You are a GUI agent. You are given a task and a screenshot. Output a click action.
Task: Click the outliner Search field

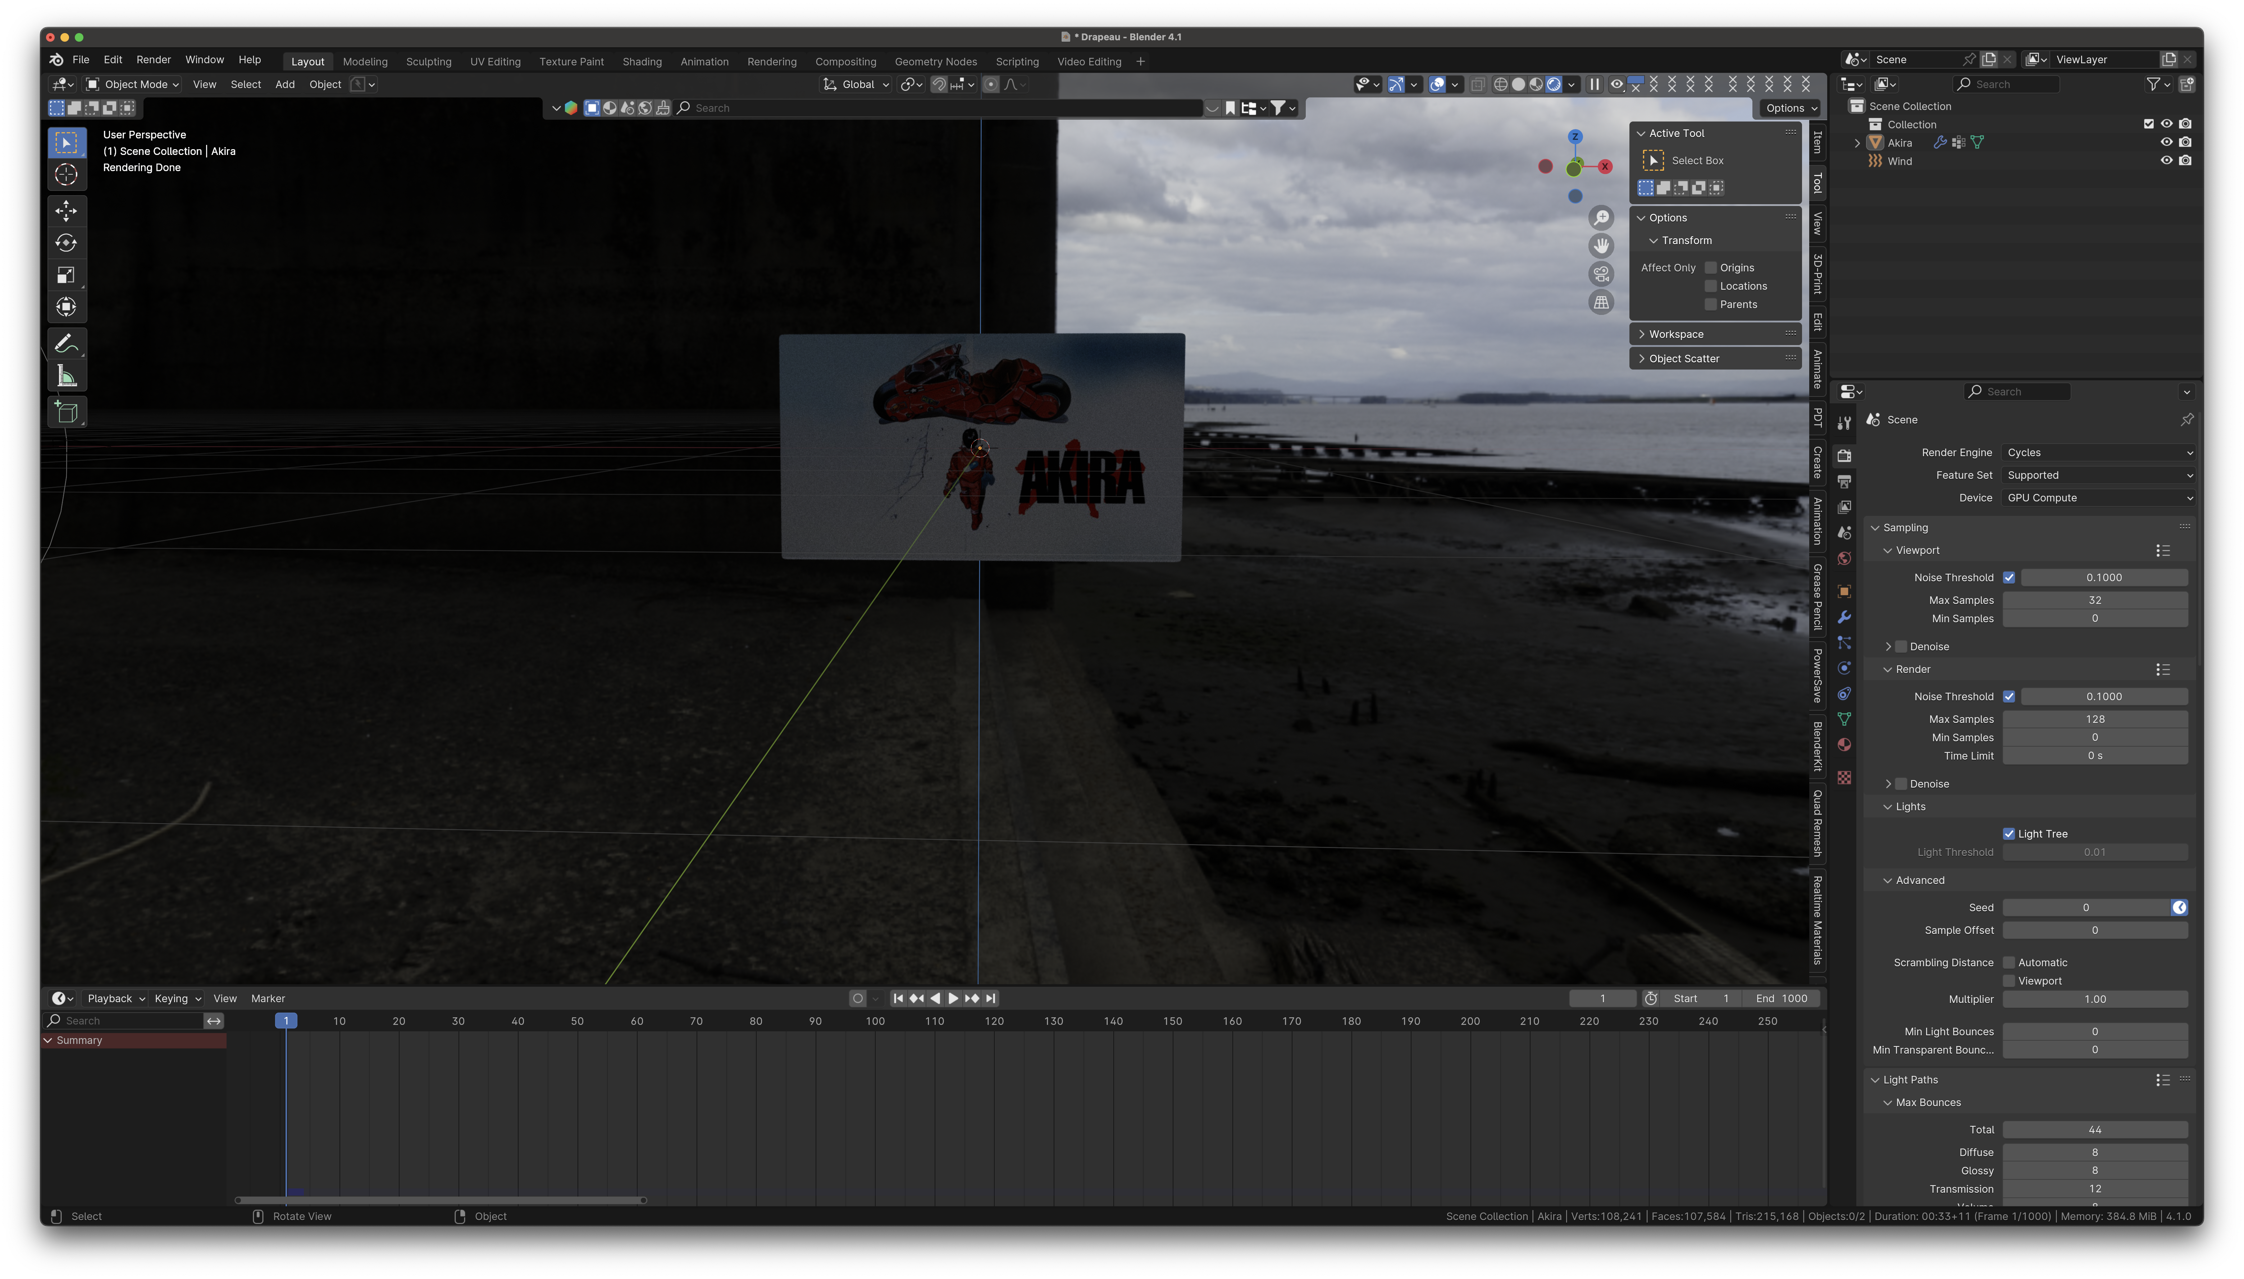(x=2007, y=84)
